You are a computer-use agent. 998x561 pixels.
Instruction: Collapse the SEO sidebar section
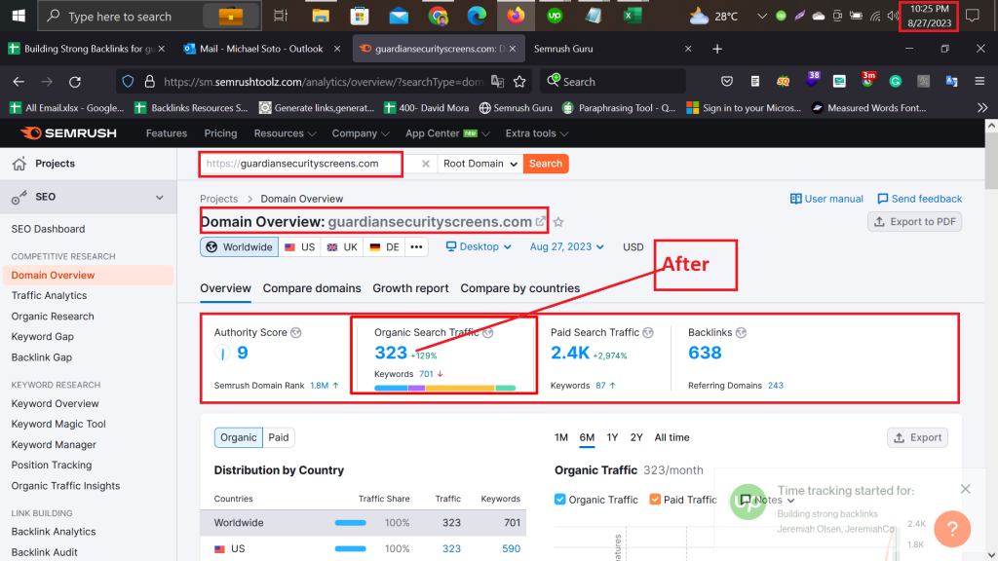coord(159,197)
